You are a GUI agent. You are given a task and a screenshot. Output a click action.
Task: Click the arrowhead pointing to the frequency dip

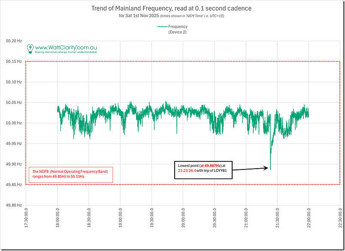(x=267, y=169)
